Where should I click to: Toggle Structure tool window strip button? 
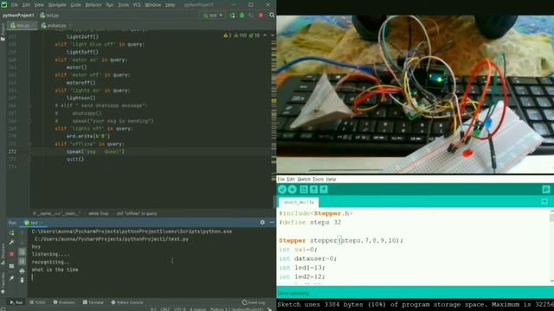(3, 253)
